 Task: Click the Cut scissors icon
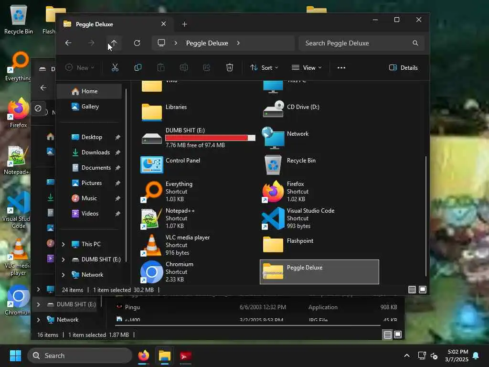click(x=115, y=67)
